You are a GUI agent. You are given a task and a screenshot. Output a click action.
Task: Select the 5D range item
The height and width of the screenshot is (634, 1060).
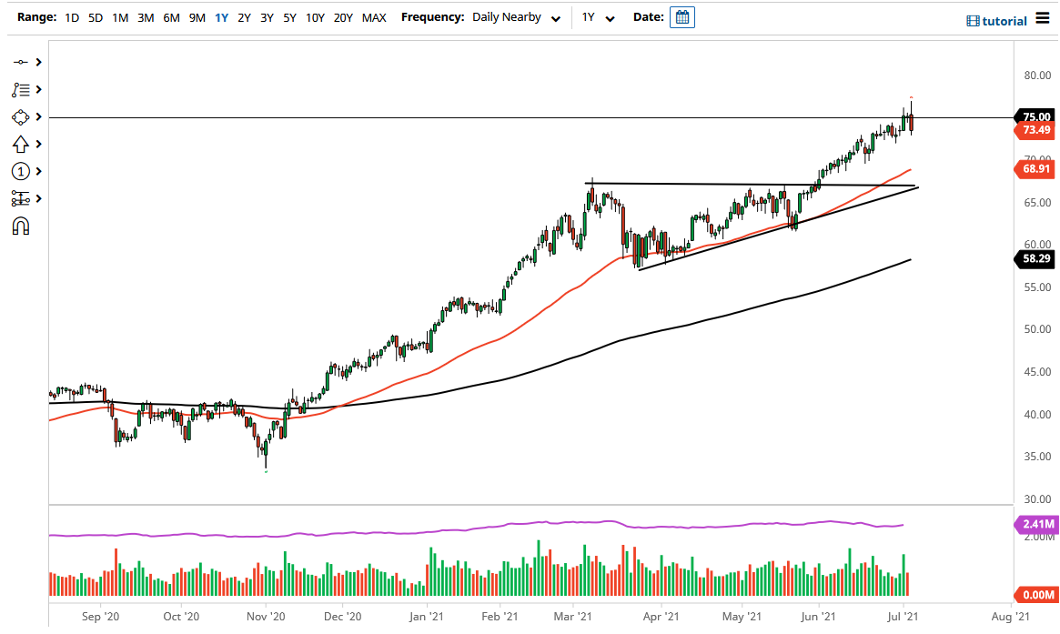(x=95, y=16)
